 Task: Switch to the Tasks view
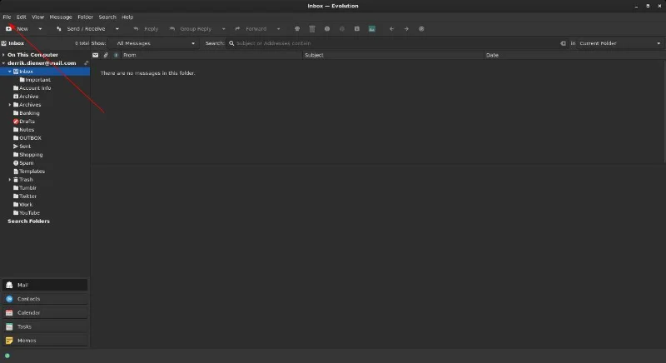[x=45, y=326]
